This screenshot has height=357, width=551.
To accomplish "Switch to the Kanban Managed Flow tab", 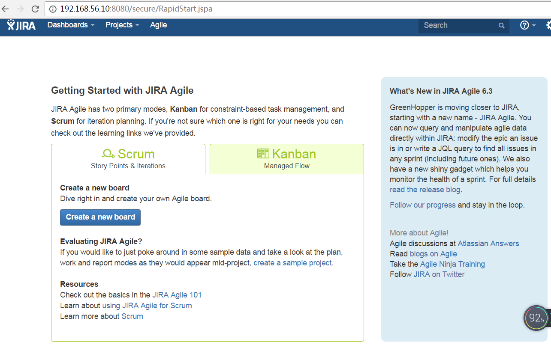I will tap(286, 159).
